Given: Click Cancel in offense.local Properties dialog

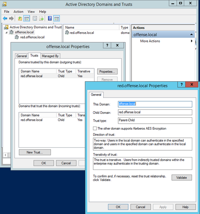Looking at the screenshot, I should click(x=66, y=163).
